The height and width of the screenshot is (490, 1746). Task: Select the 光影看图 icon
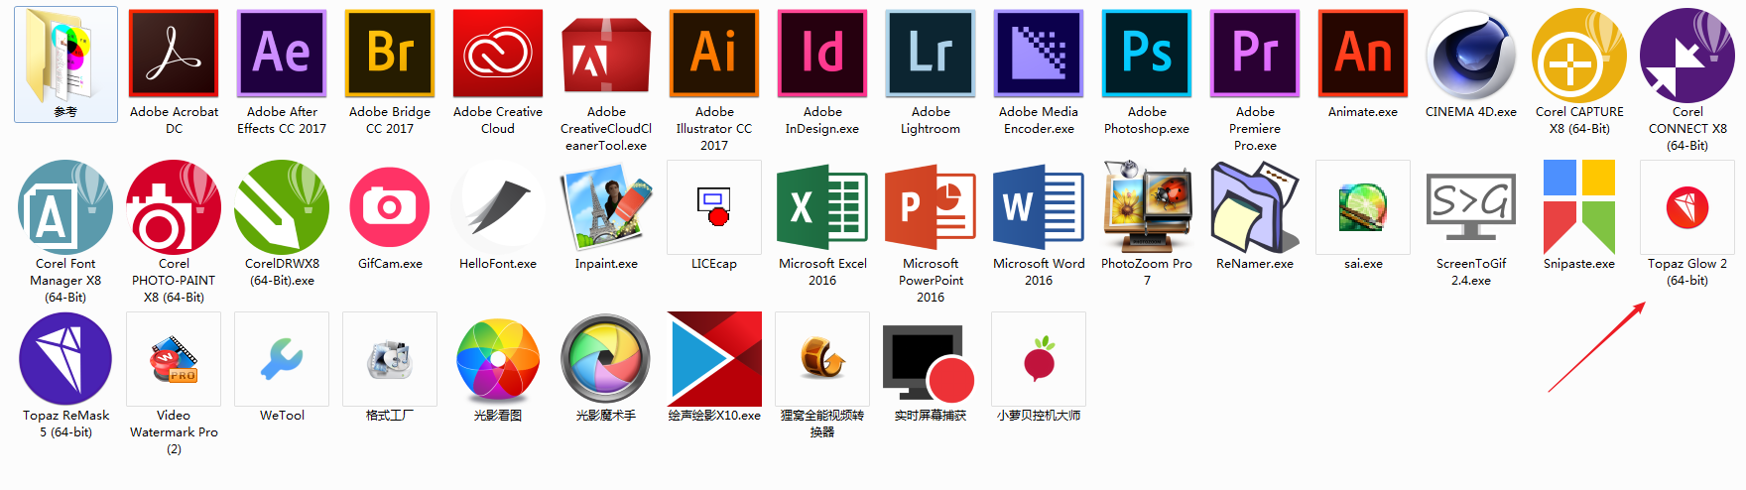(498, 359)
